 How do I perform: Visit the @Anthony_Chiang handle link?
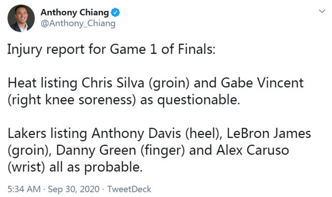tap(78, 23)
